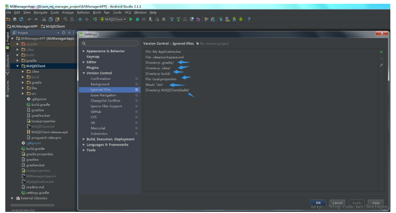Open the Refactor menu
The height and width of the screenshot is (213, 396).
click(x=83, y=12)
